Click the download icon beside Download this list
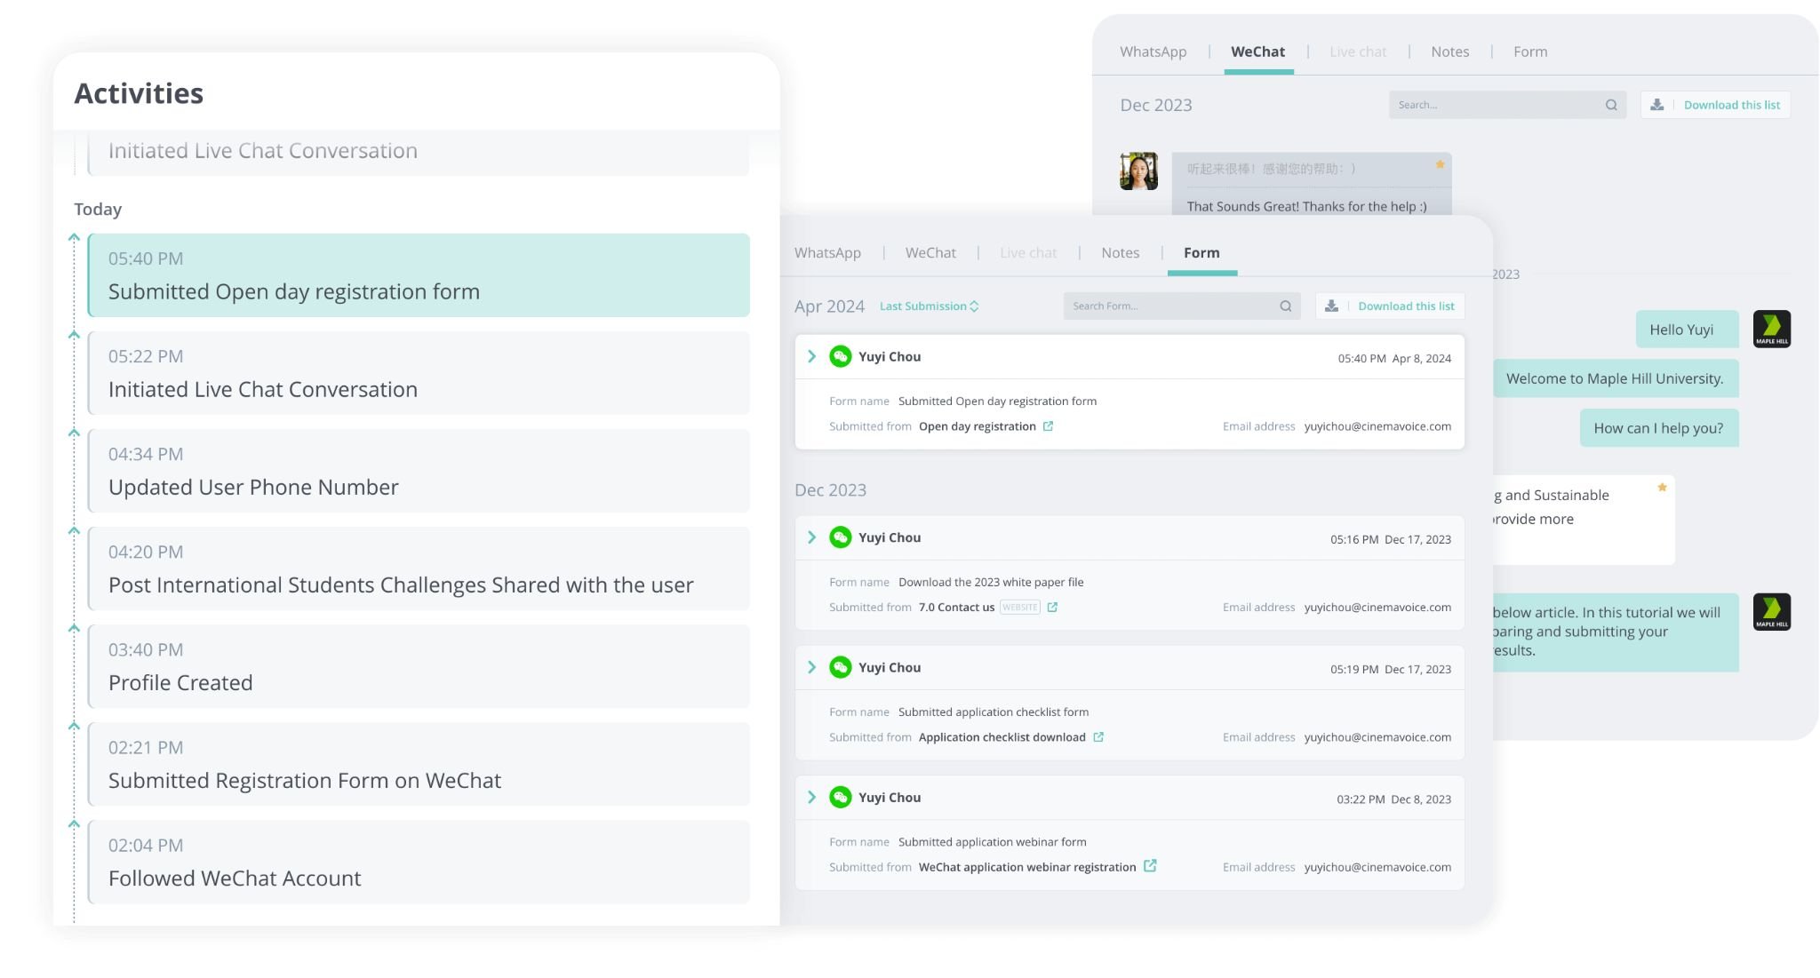This screenshot has height=978, width=1820. point(1331,306)
